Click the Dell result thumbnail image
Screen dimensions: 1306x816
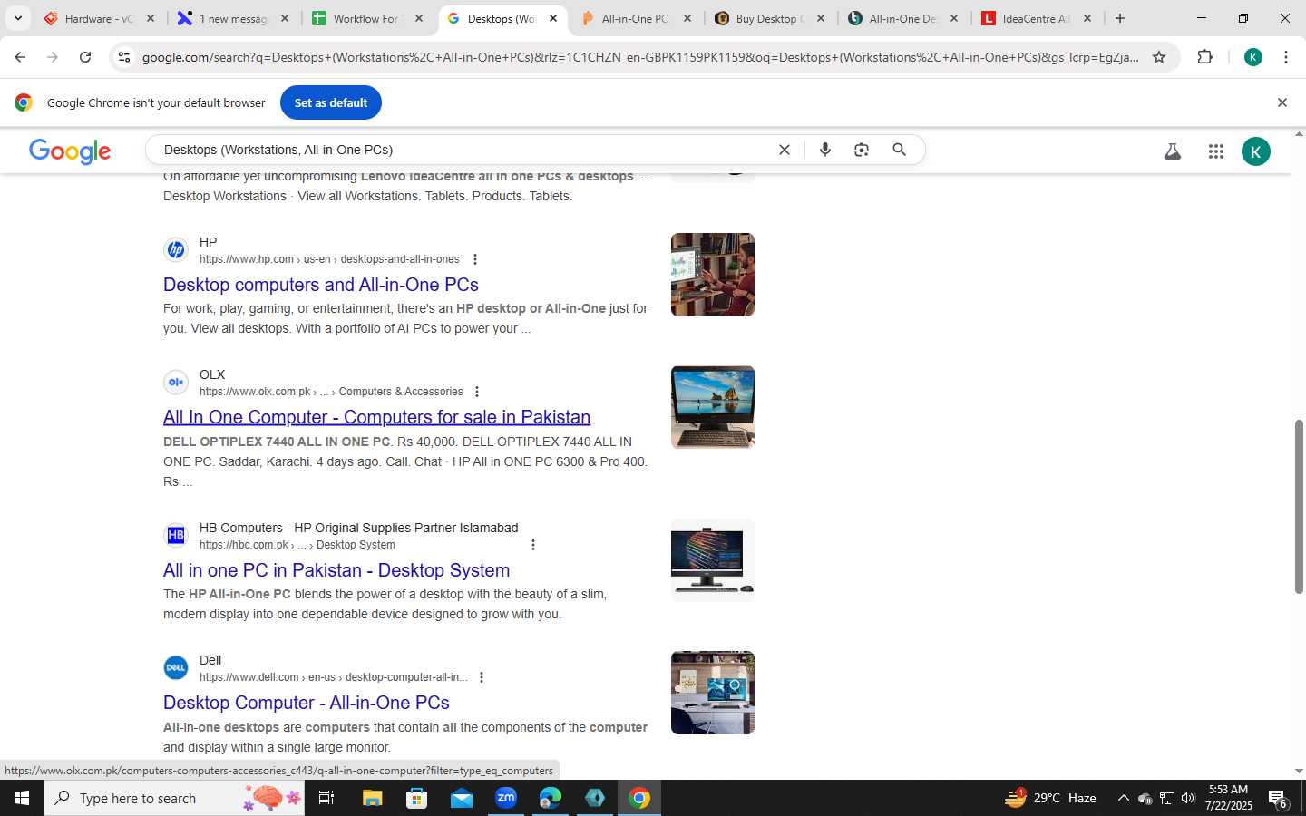pyautogui.click(x=713, y=693)
